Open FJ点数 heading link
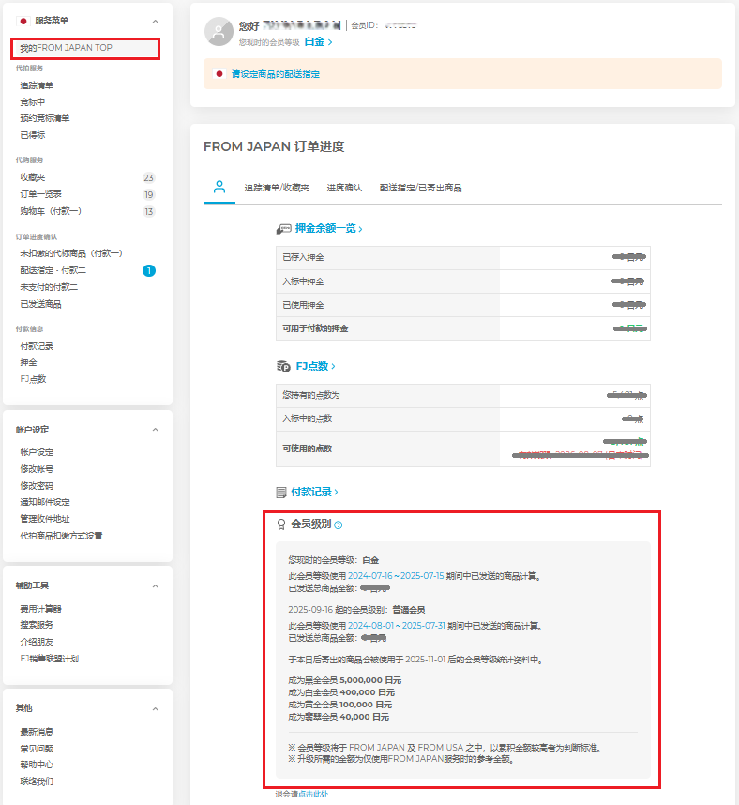This screenshot has width=739, height=805. pos(316,366)
